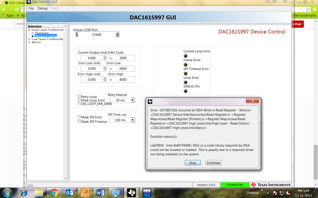Click the network tray icon
This screenshot has width=318, height=198.
point(282,193)
